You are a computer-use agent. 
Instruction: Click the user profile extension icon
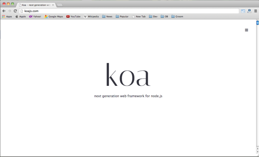click(x=249, y=11)
